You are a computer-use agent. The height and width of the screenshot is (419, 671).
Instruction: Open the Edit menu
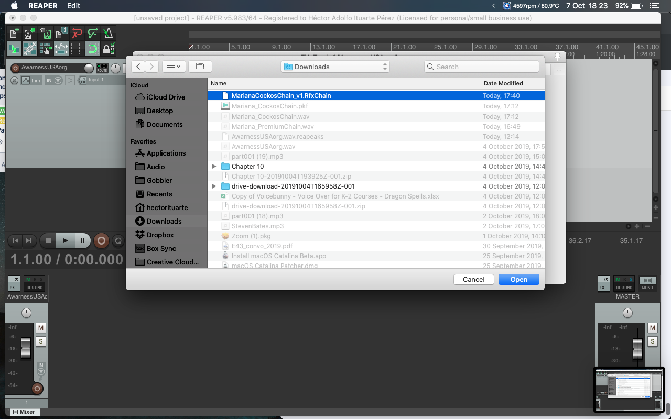coord(73,6)
